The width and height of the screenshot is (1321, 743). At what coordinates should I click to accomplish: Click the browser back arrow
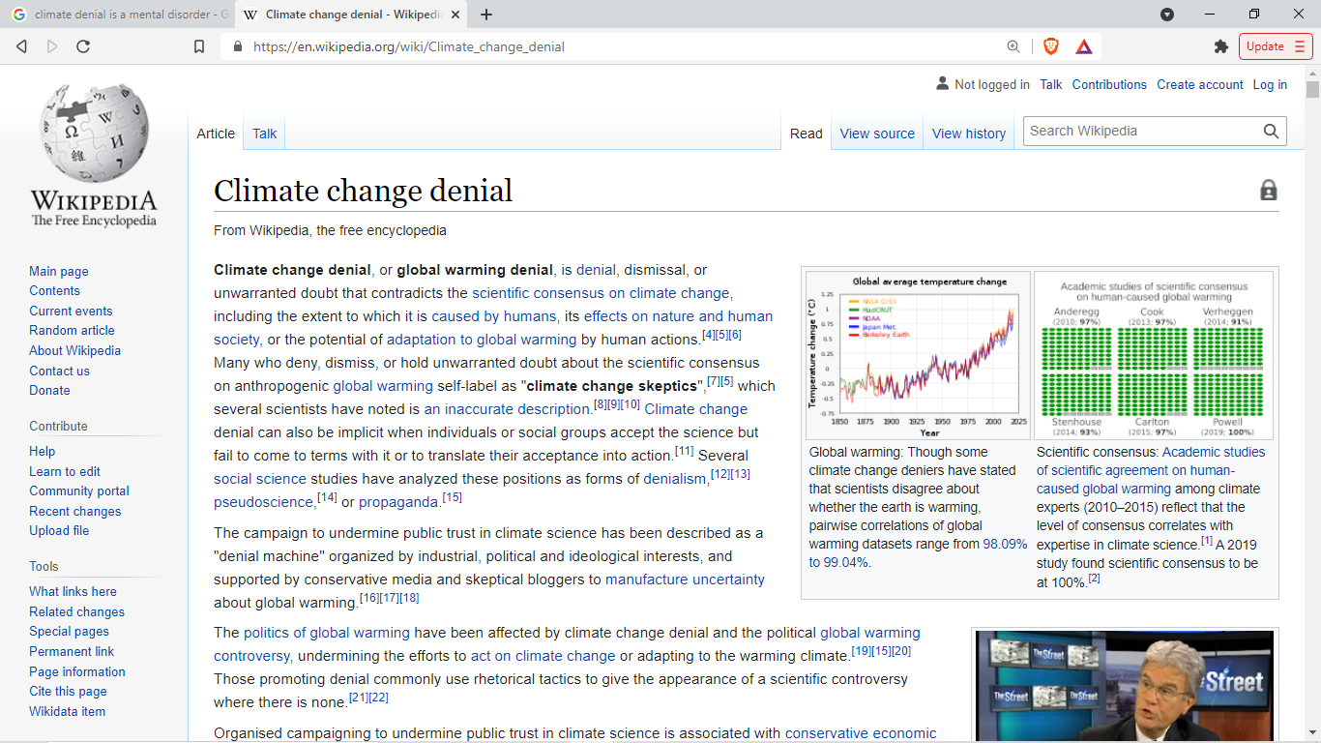coord(21,46)
